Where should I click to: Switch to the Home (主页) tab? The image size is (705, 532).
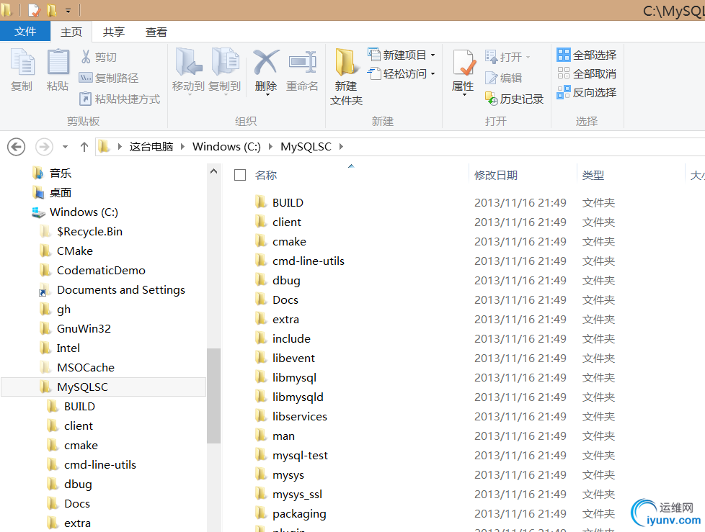(x=71, y=32)
